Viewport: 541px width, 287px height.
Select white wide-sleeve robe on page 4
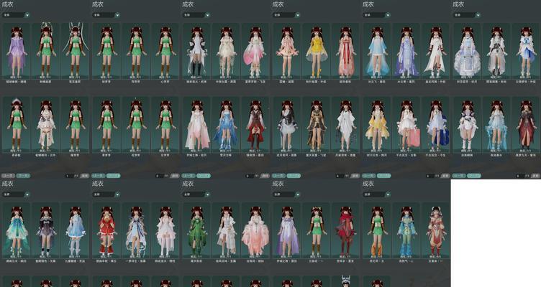pyautogui.click(x=346, y=125)
